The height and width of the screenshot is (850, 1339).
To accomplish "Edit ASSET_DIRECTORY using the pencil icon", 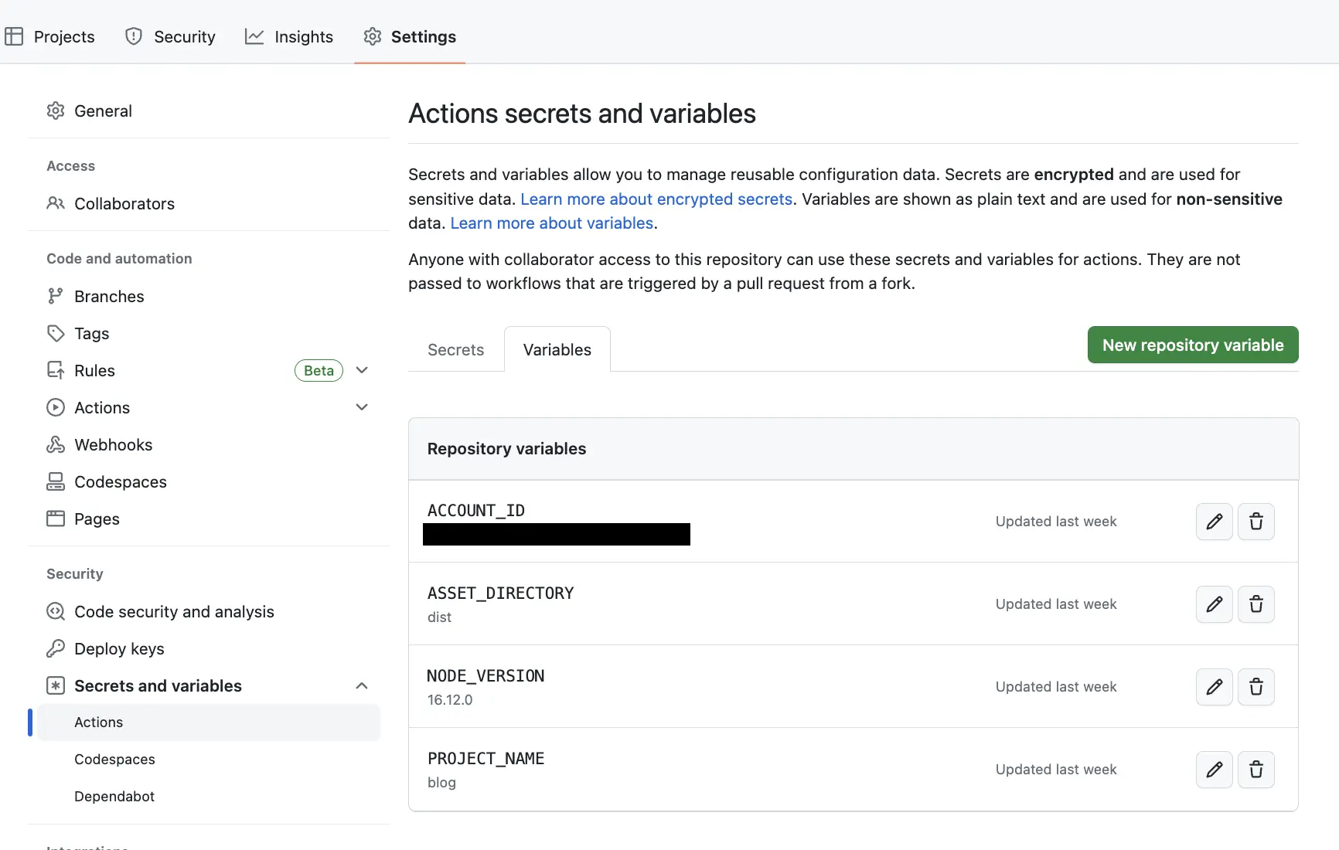I will pyautogui.click(x=1213, y=603).
